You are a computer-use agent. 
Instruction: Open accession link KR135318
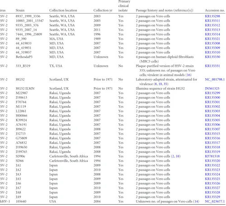coord(212,147)
